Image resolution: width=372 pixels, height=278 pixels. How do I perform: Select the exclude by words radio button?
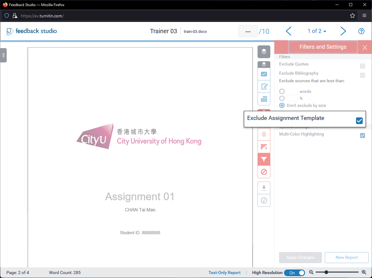(x=282, y=91)
